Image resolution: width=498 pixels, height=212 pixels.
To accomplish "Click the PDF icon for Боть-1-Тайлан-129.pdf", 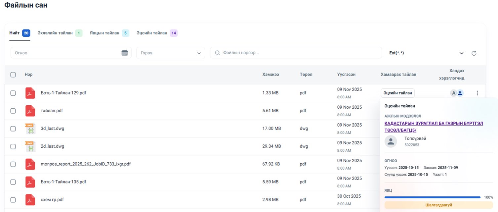I will [30, 93].
